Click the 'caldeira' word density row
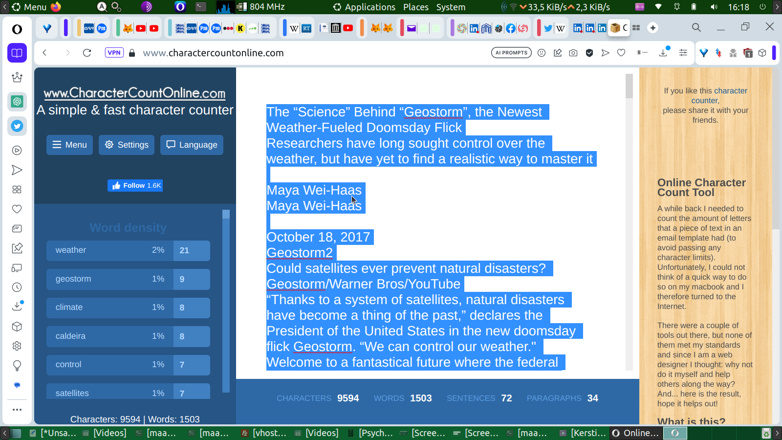782x440 pixels. [128, 336]
